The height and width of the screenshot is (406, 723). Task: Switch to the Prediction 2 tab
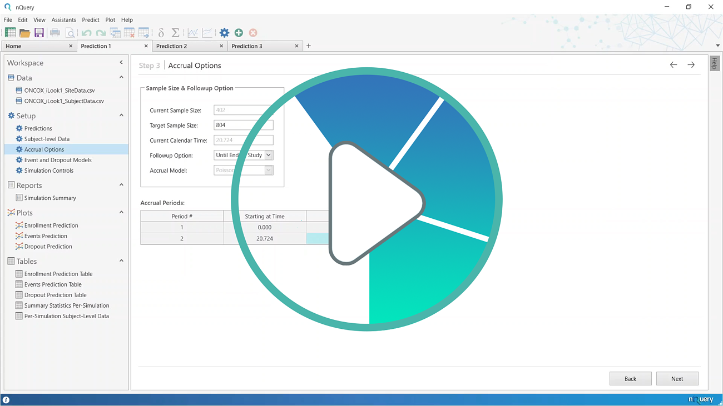coord(172,46)
